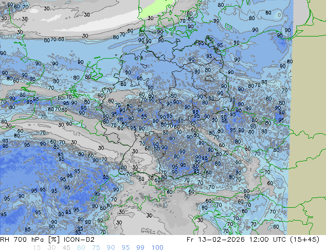Click the "(15+45)" forecast run label
This screenshot has height=252, width=326.
tap(305, 240)
